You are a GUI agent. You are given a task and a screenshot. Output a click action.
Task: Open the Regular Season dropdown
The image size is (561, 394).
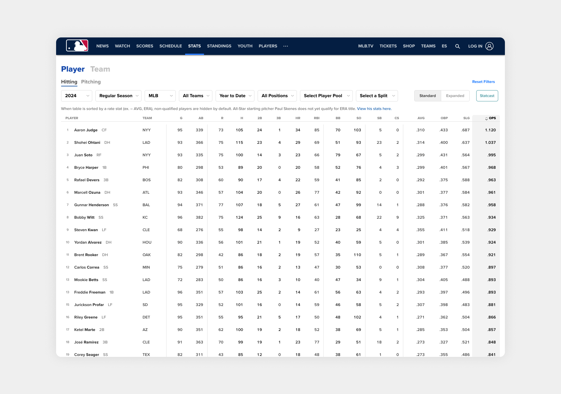pyautogui.click(x=118, y=96)
